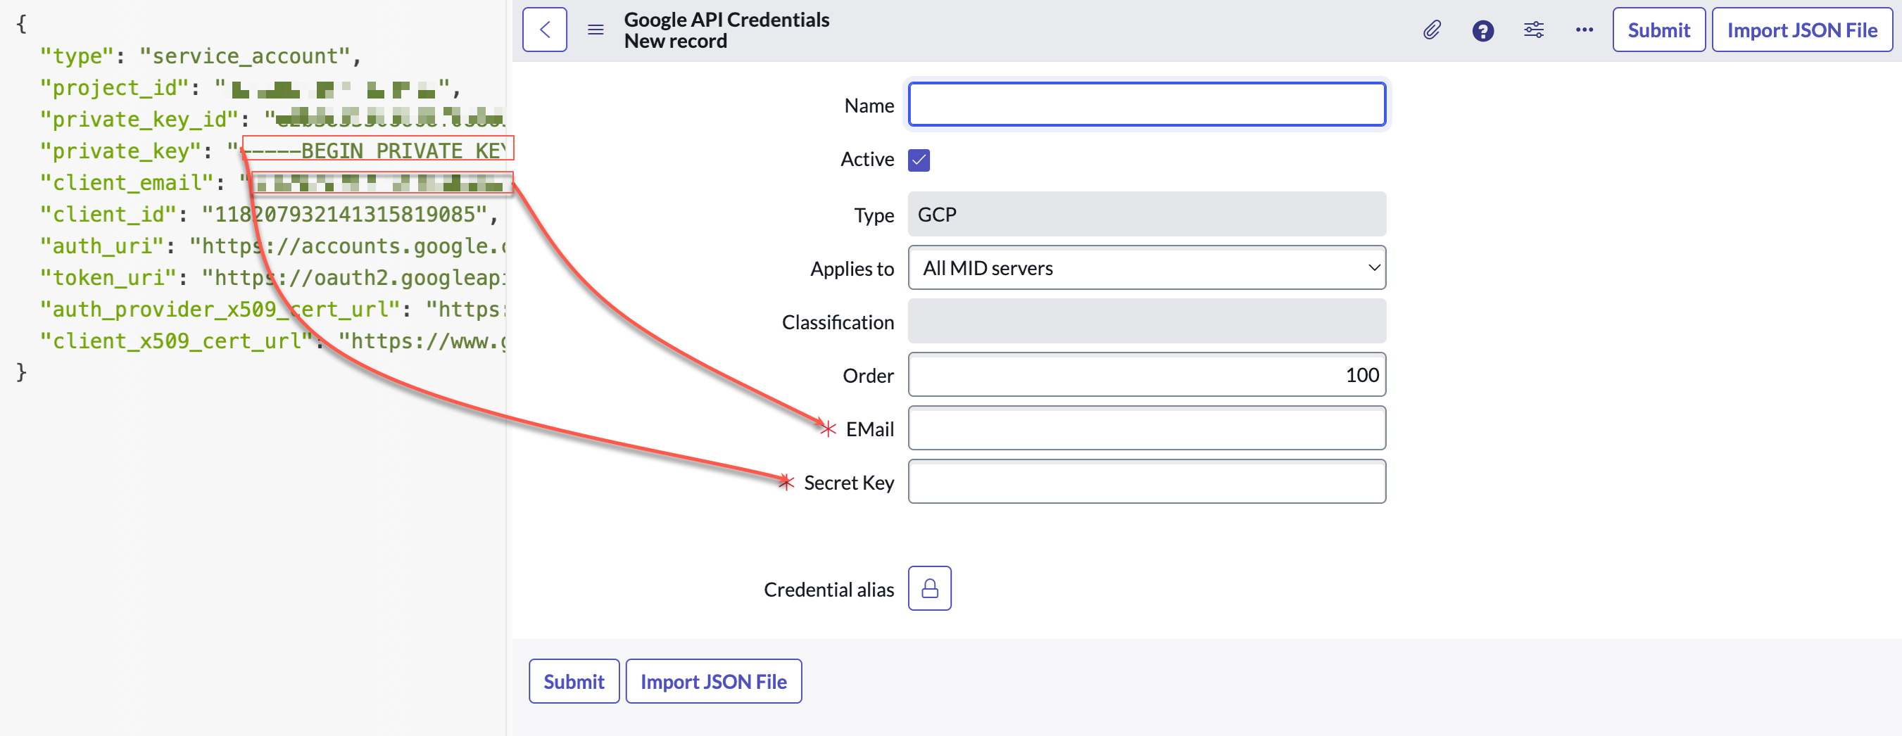
Task: Focus the Name input field
Action: coord(1147,104)
